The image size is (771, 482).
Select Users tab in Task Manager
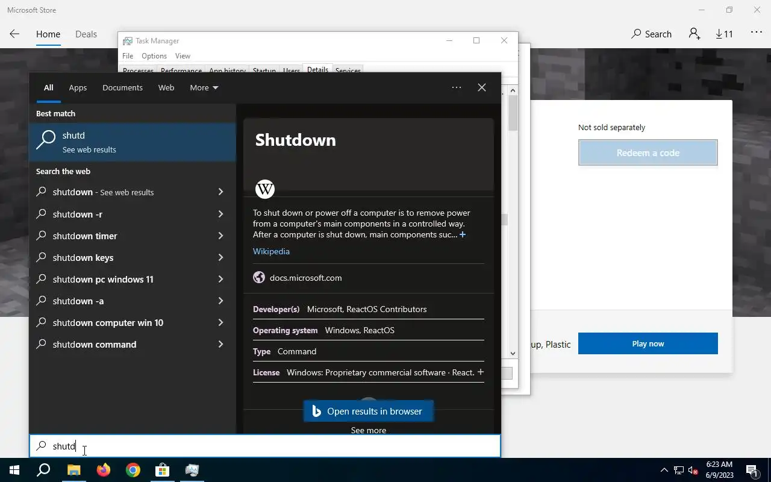point(292,70)
